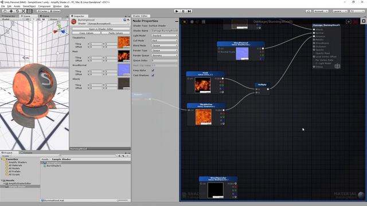Screen dimensions: 367x206
Task: Click the Paste Values button
Action: 116,33
